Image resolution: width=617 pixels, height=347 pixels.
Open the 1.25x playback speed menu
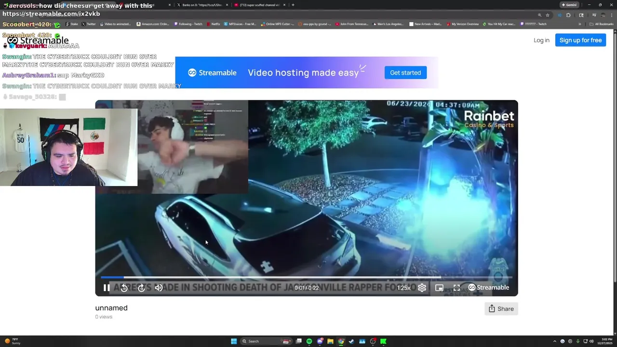[404, 288]
